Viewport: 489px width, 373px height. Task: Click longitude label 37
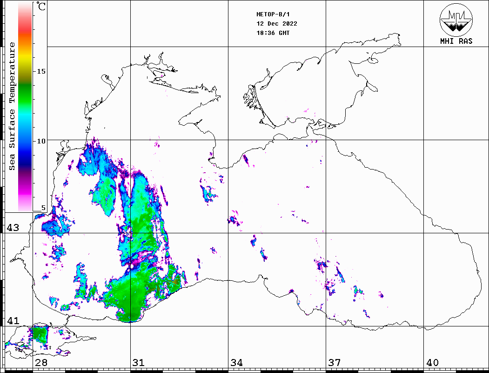coord(335,363)
